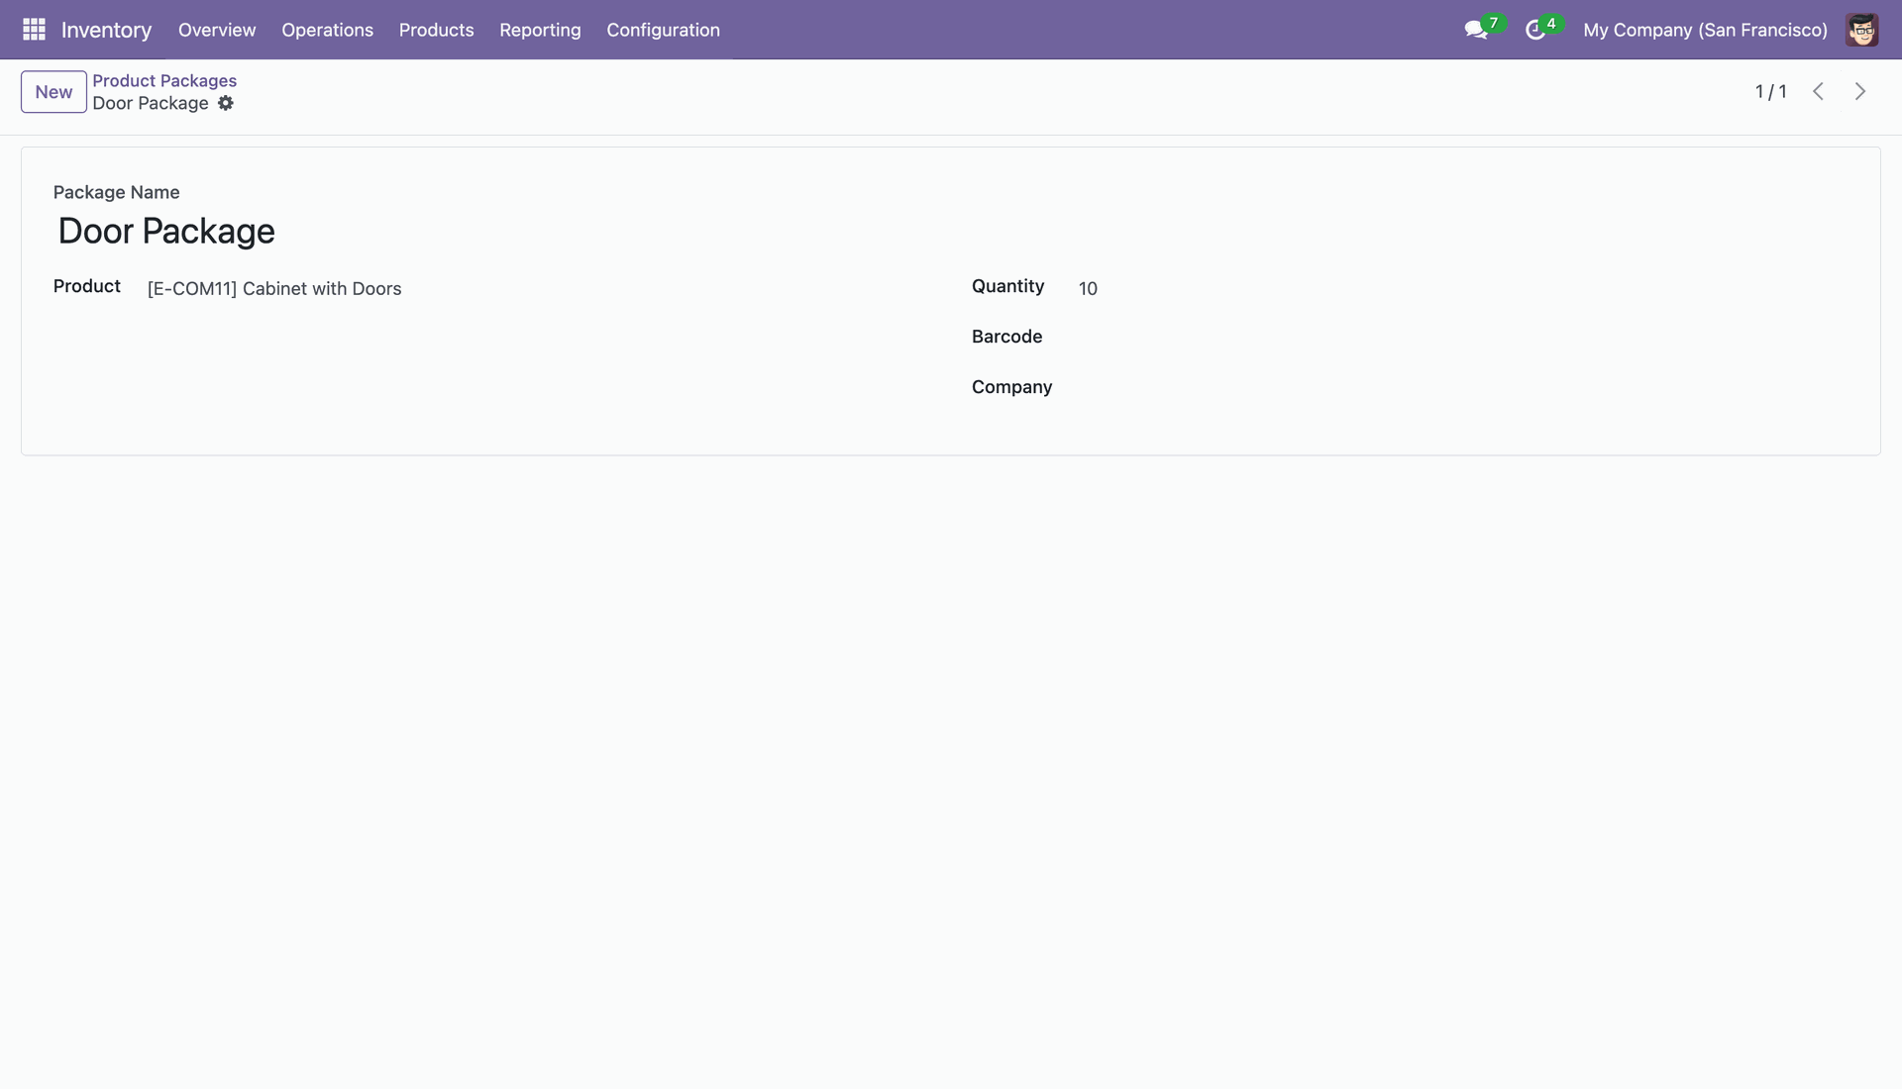Switch company via My Company (San Francisco)
This screenshot has width=1902, height=1089.
[1705, 30]
